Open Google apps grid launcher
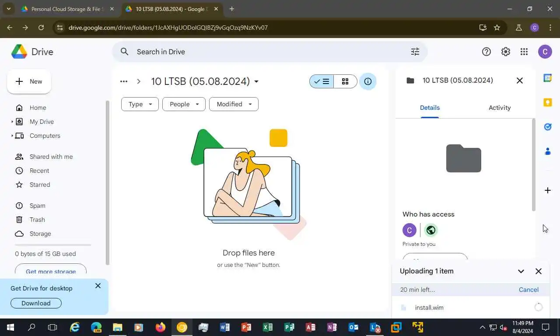Viewport: 560px width, 336px height. pos(524,52)
